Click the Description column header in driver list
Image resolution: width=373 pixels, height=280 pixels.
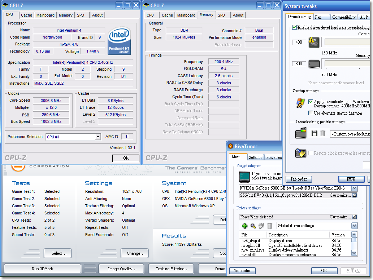[298, 235]
